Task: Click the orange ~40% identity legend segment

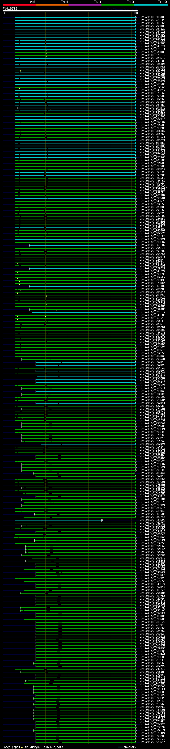Action: [52, 5]
